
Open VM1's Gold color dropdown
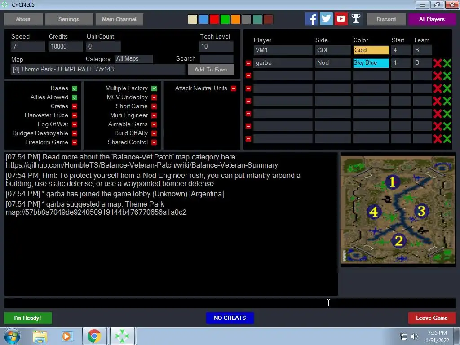coord(371,50)
